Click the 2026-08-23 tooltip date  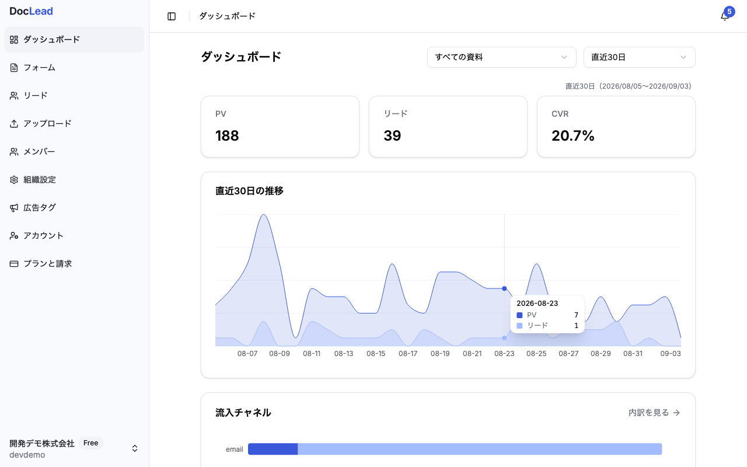click(537, 304)
